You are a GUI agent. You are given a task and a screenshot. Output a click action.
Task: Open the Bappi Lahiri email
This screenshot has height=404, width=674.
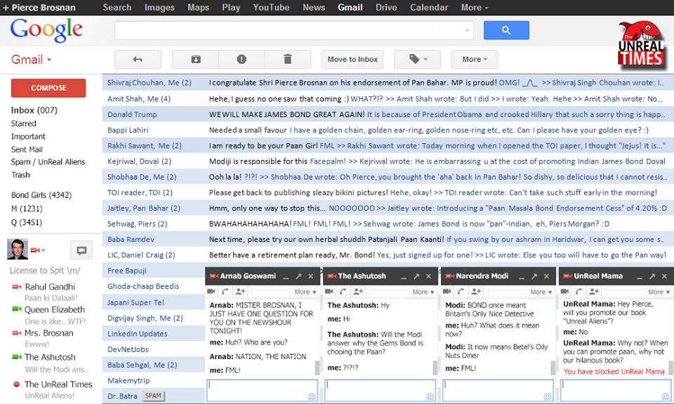click(x=388, y=130)
